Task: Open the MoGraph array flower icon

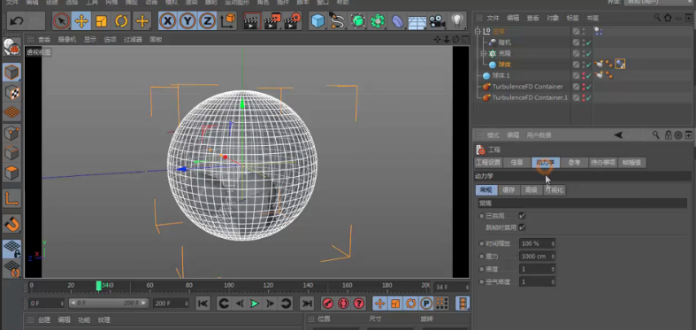Action: (378, 21)
